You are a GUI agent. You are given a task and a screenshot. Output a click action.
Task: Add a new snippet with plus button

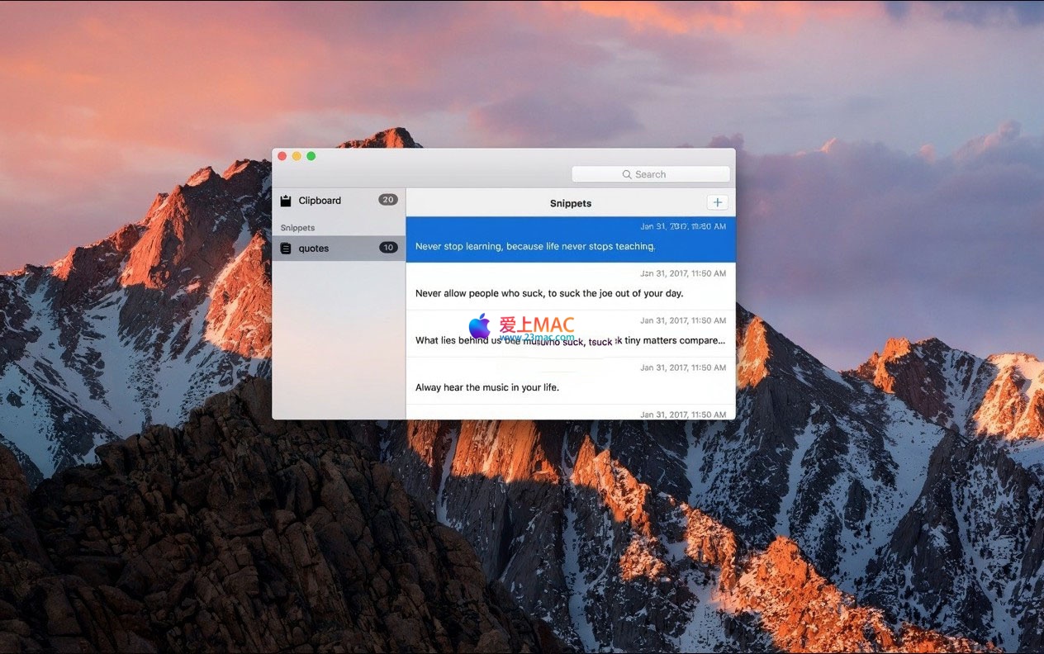point(717,203)
